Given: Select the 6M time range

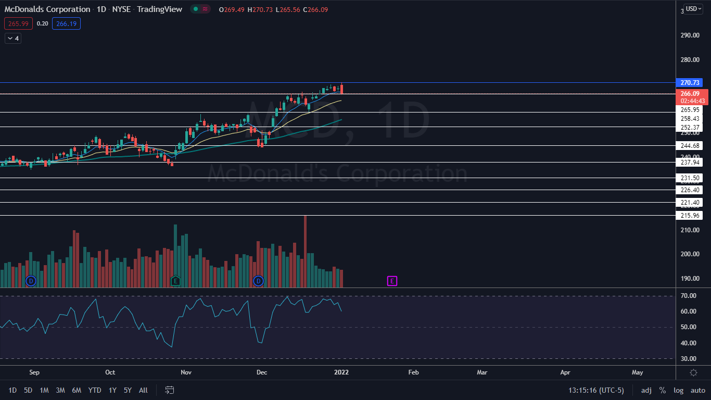Looking at the screenshot, I should (77, 390).
